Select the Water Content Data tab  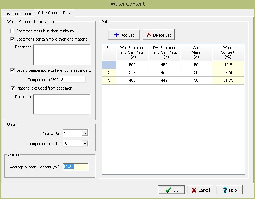[54, 13]
